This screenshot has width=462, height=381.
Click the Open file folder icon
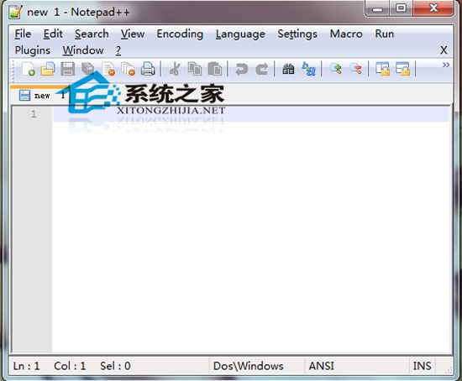[x=48, y=69]
